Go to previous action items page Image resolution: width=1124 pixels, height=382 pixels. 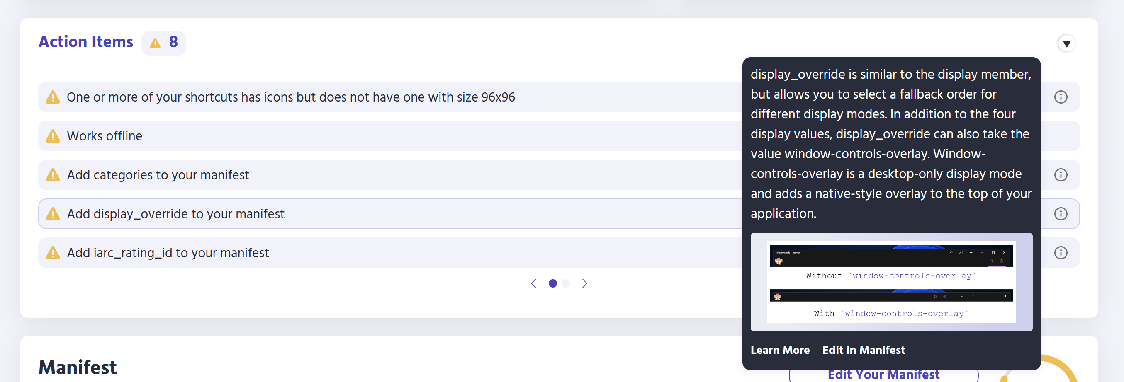534,283
